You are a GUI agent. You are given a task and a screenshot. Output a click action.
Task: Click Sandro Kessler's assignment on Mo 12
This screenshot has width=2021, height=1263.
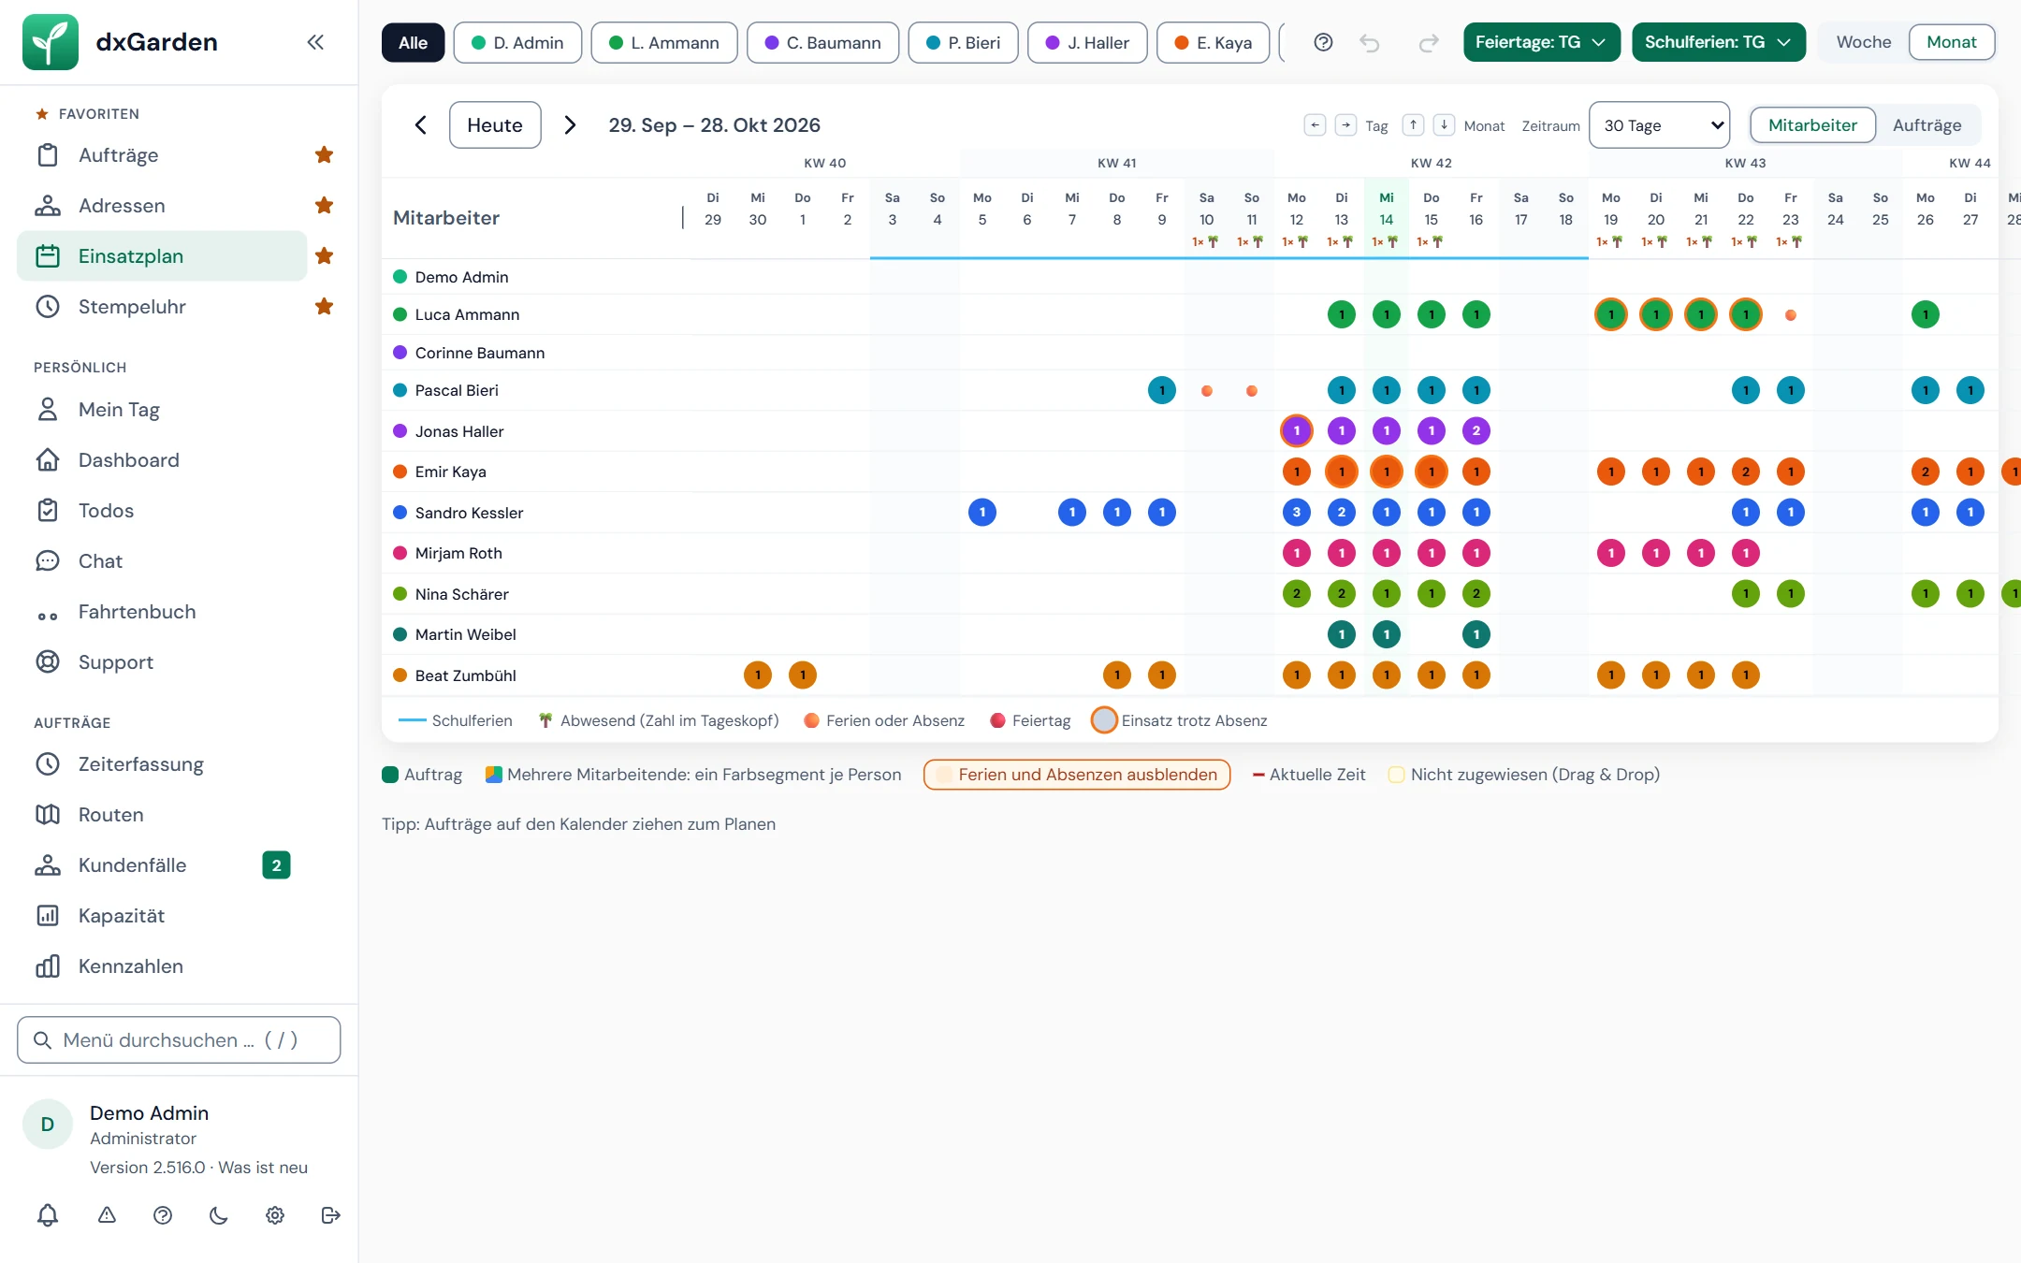1297,513
